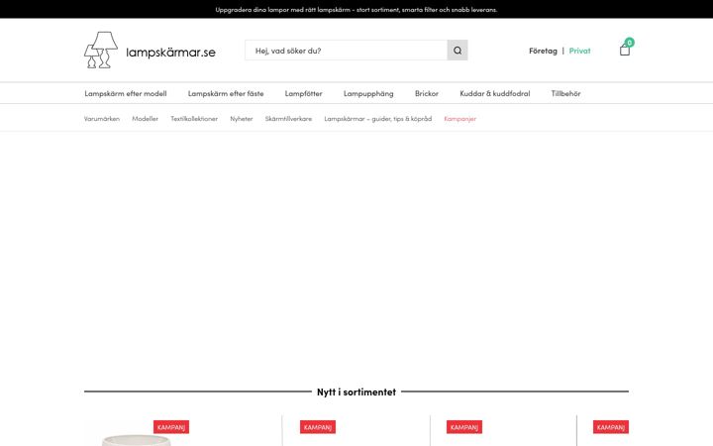Screen dimensions: 713x446
Task: Go to Modeller page
Action: [x=145, y=119]
